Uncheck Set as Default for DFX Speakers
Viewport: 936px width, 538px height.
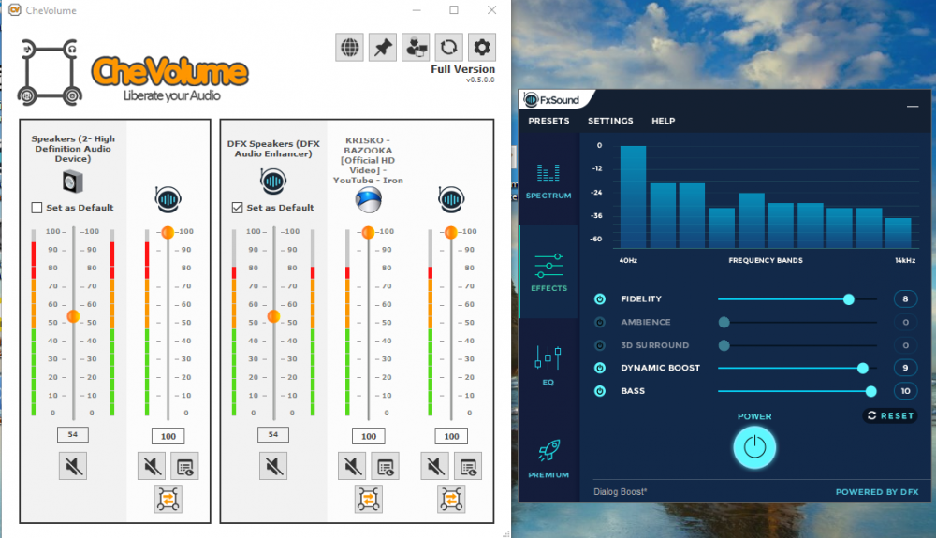238,208
